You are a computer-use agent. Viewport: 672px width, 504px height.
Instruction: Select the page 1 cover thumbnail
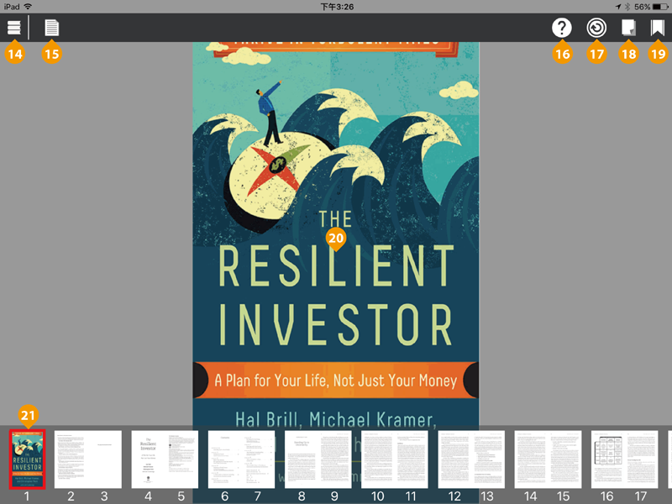pyautogui.click(x=27, y=459)
